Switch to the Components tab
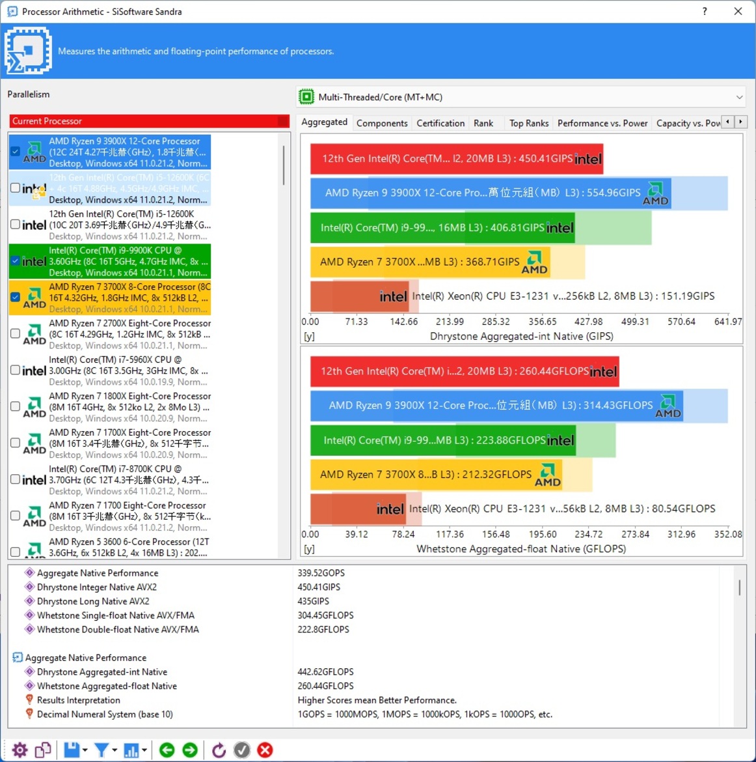Screen dimensions: 756x762 (382, 123)
